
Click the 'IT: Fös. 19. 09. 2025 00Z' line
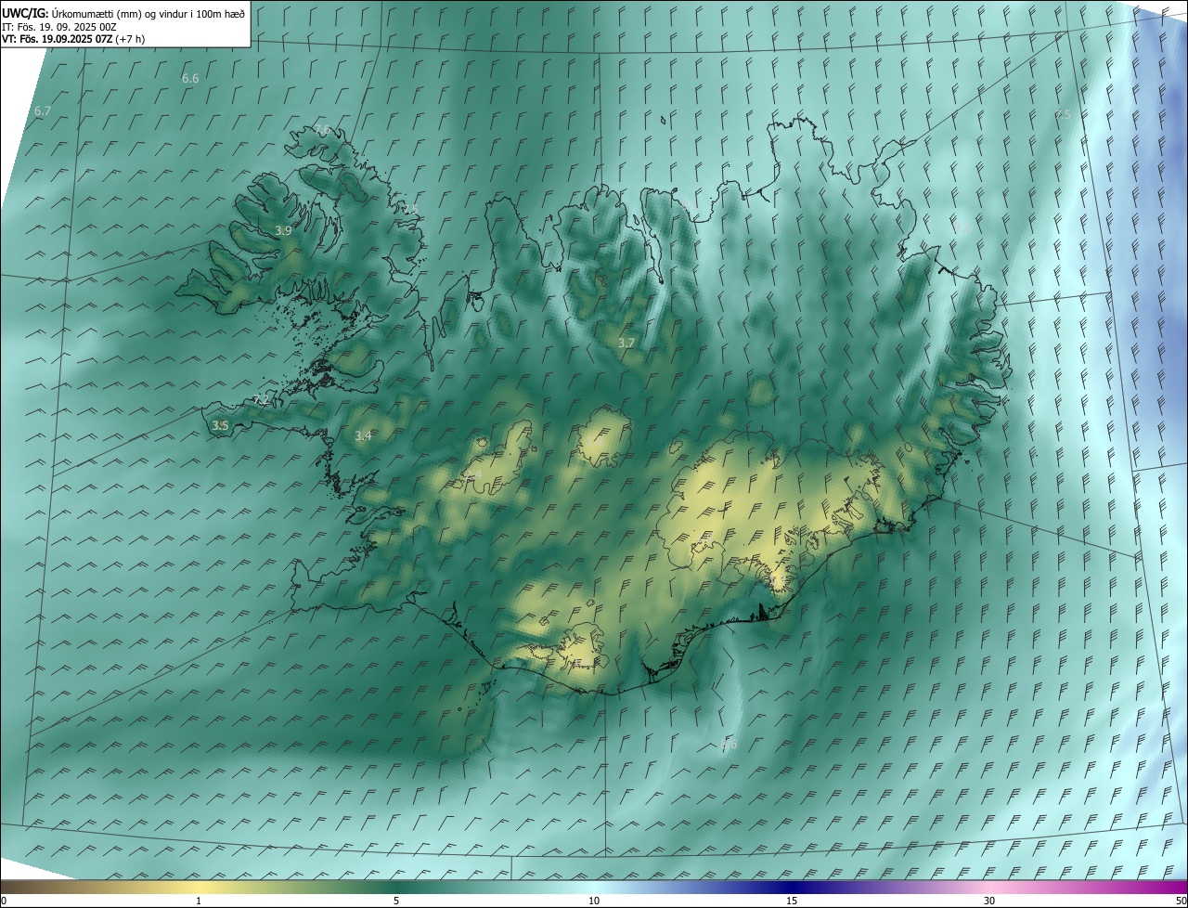(59, 27)
